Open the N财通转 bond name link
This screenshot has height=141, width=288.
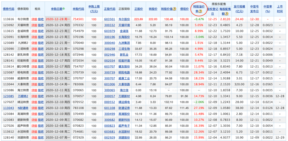click(x=23, y=108)
